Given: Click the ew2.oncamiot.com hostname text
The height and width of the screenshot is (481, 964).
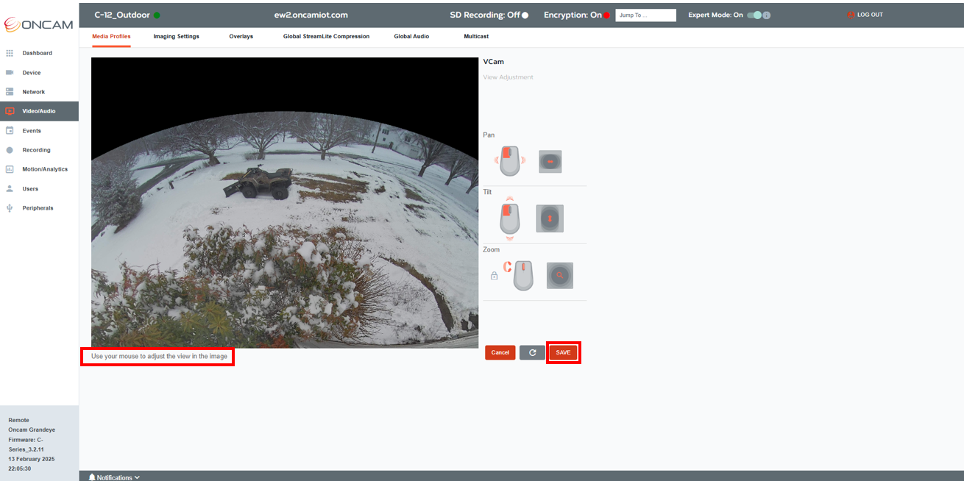Looking at the screenshot, I should pos(311,15).
